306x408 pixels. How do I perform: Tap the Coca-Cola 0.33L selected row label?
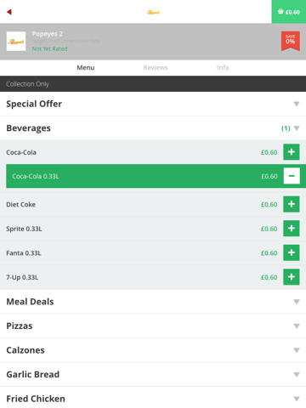(x=36, y=176)
